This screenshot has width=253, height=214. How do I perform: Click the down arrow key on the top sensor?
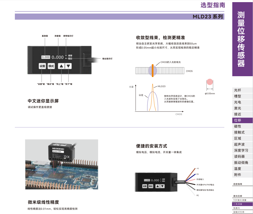point(68,66)
